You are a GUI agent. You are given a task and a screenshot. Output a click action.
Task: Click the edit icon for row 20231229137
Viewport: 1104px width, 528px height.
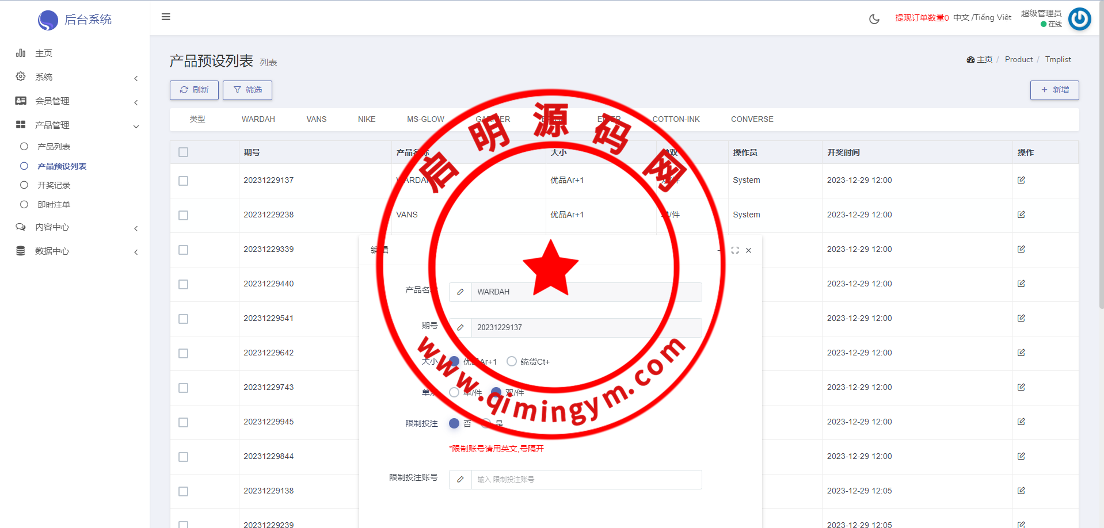click(1021, 180)
